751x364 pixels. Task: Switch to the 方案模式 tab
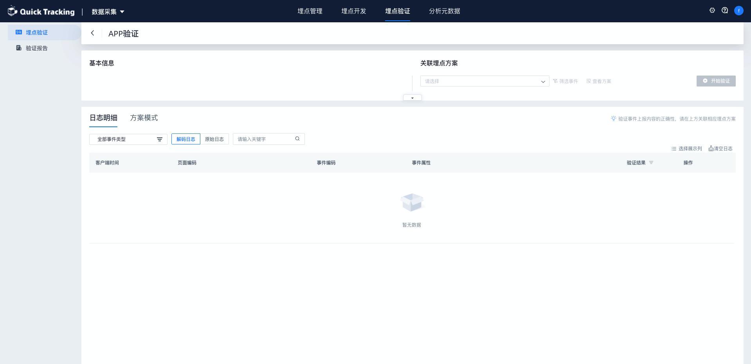coord(144,118)
